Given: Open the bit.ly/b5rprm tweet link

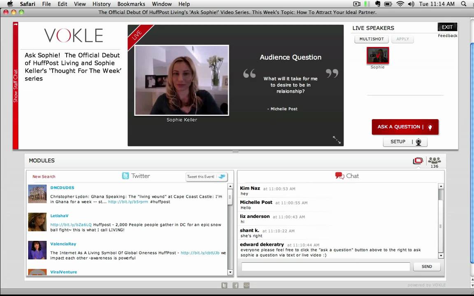Looking at the screenshot, I should [128, 202].
